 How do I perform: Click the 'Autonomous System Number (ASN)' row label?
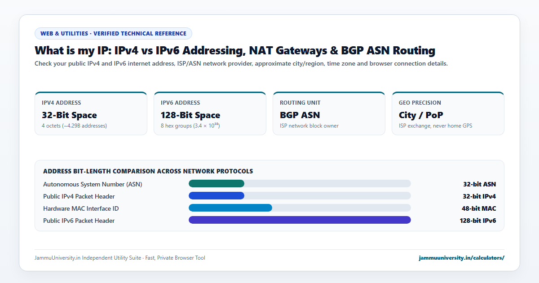(93, 184)
